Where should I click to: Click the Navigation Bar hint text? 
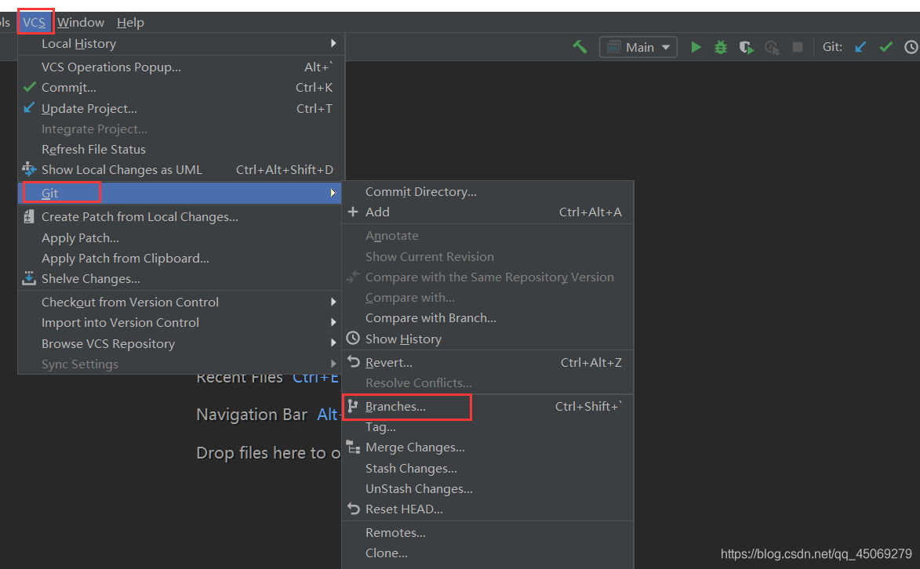[252, 414]
